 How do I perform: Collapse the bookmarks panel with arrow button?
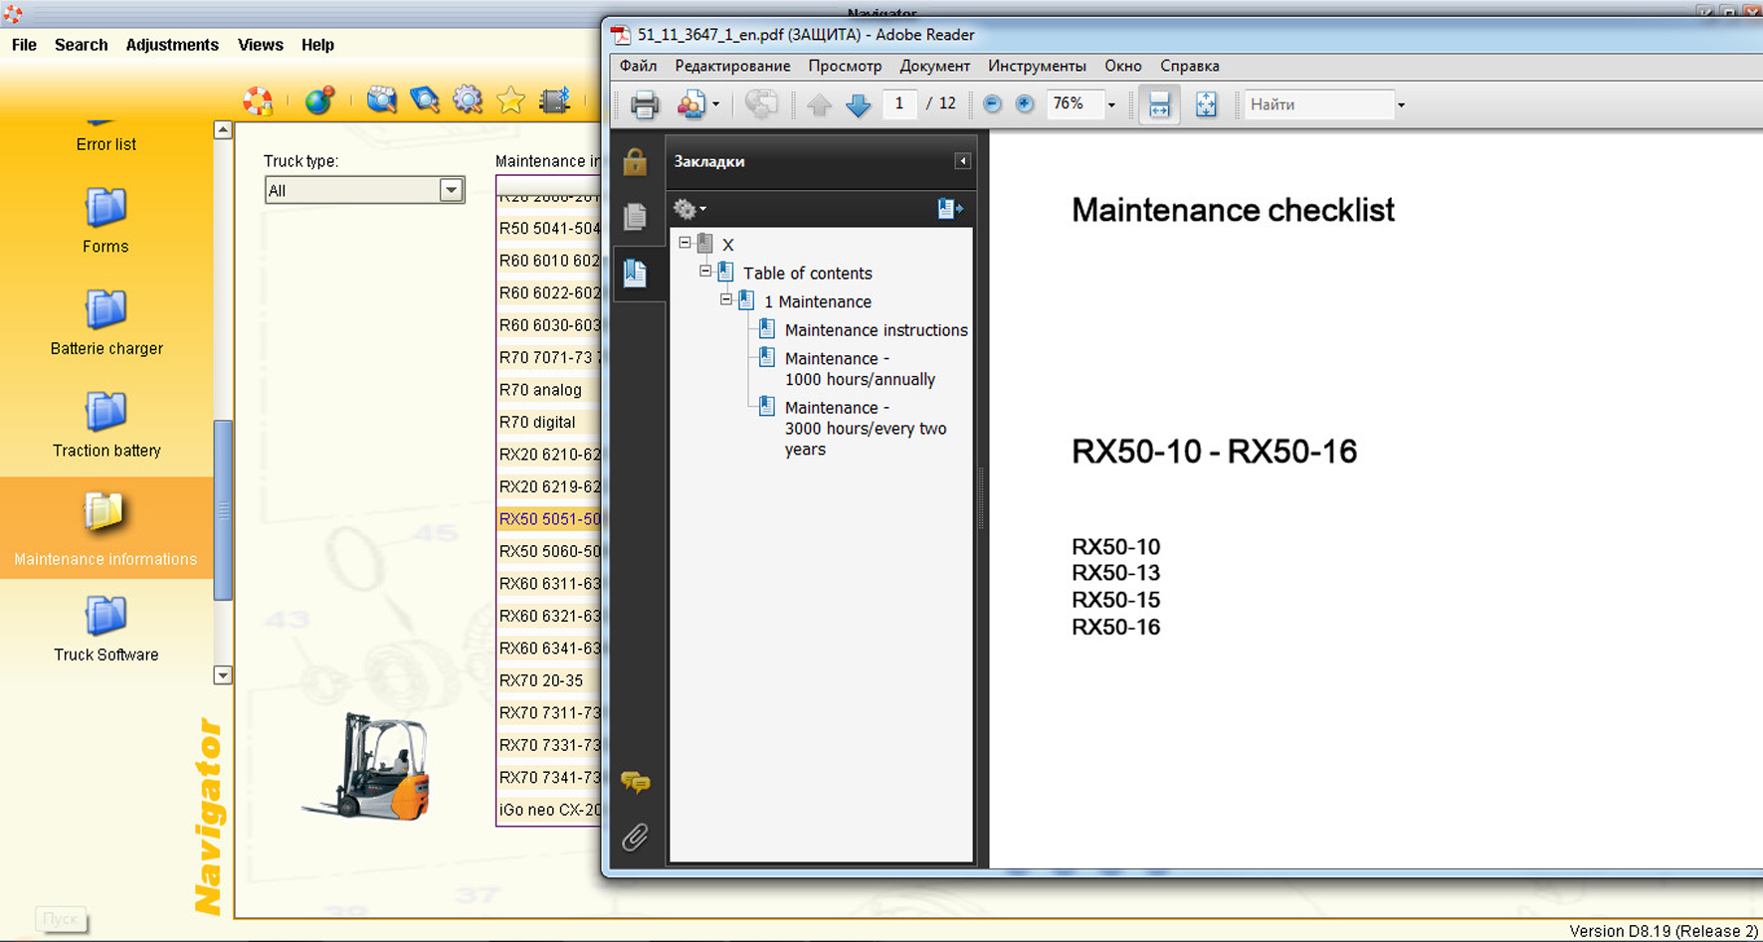(962, 161)
